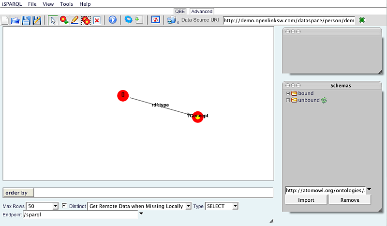The height and width of the screenshot is (226, 387).
Task: Click into the atomowl schema URL field
Action: point(326,191)
